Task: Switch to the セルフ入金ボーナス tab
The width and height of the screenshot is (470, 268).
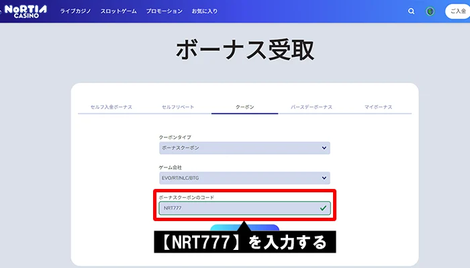Action: (111, 107)
